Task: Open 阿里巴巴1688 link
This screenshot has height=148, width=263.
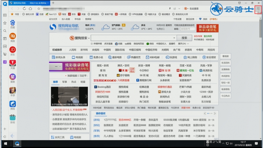Action: coord(103,92)
